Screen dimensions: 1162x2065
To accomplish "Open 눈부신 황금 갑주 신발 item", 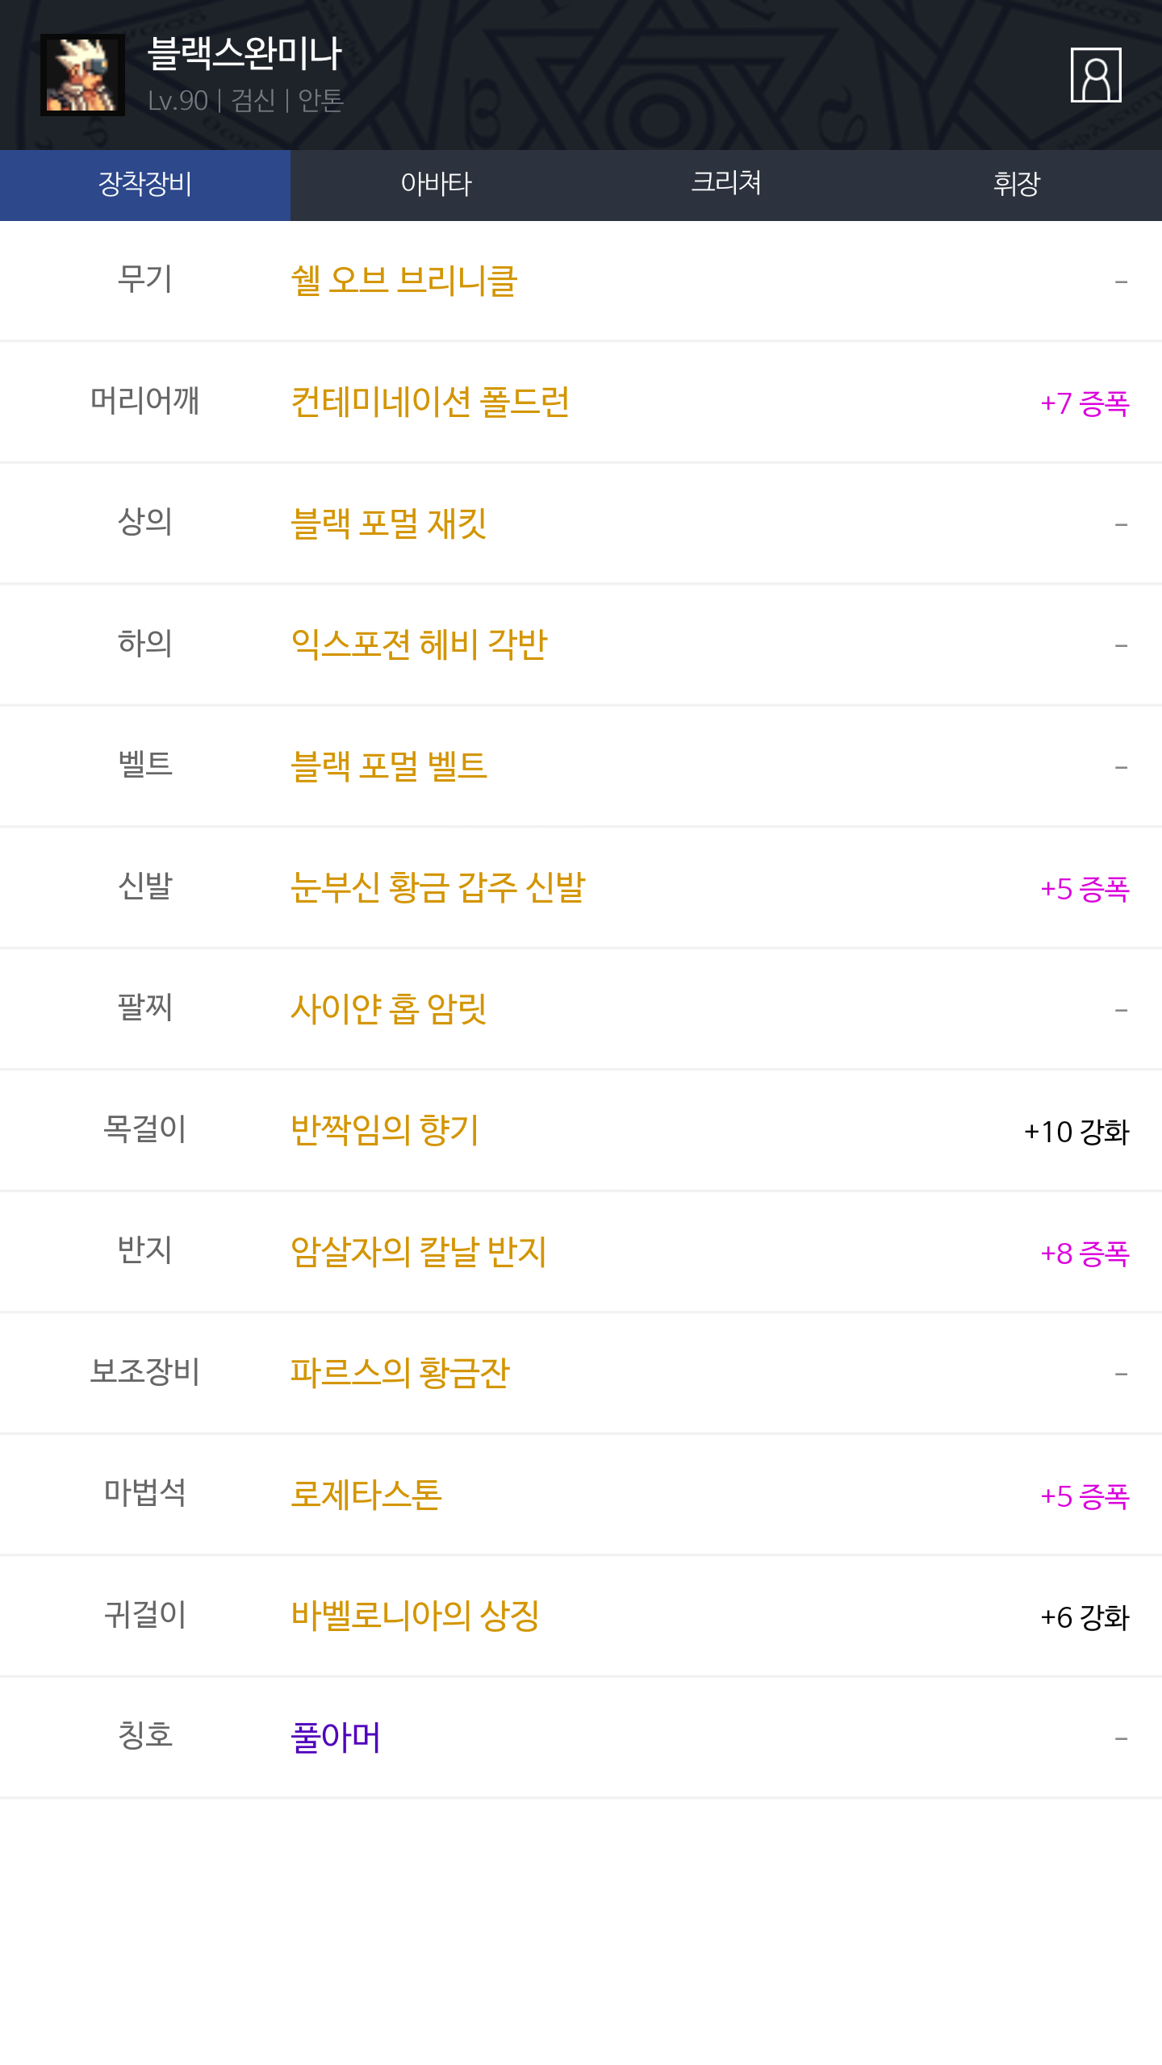I will pyautogui.click(x=437, y=887).
